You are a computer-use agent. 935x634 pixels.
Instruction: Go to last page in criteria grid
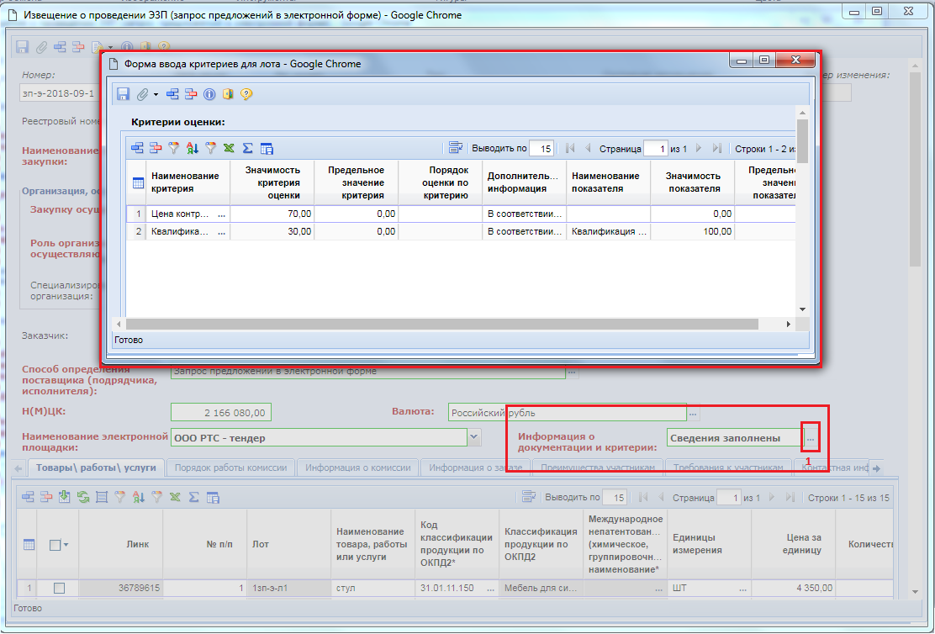(x=717, y=149)
